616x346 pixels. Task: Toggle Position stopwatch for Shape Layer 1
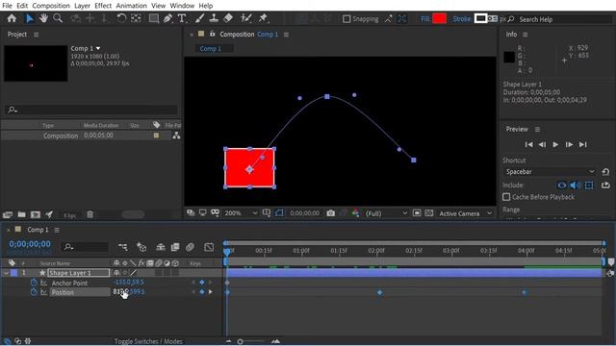click(34, 292)
